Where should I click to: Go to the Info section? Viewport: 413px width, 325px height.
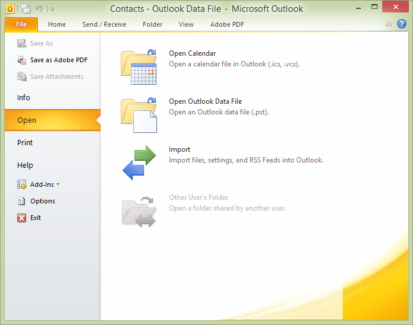(x=24, y=97)
